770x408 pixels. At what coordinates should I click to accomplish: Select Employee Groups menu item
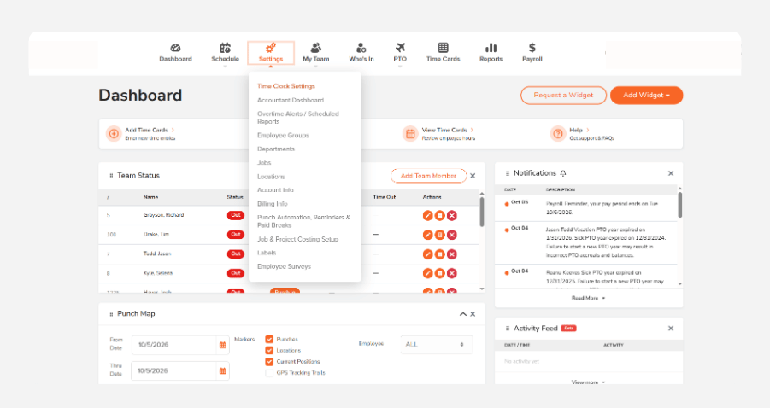click(x=283, y=136)
